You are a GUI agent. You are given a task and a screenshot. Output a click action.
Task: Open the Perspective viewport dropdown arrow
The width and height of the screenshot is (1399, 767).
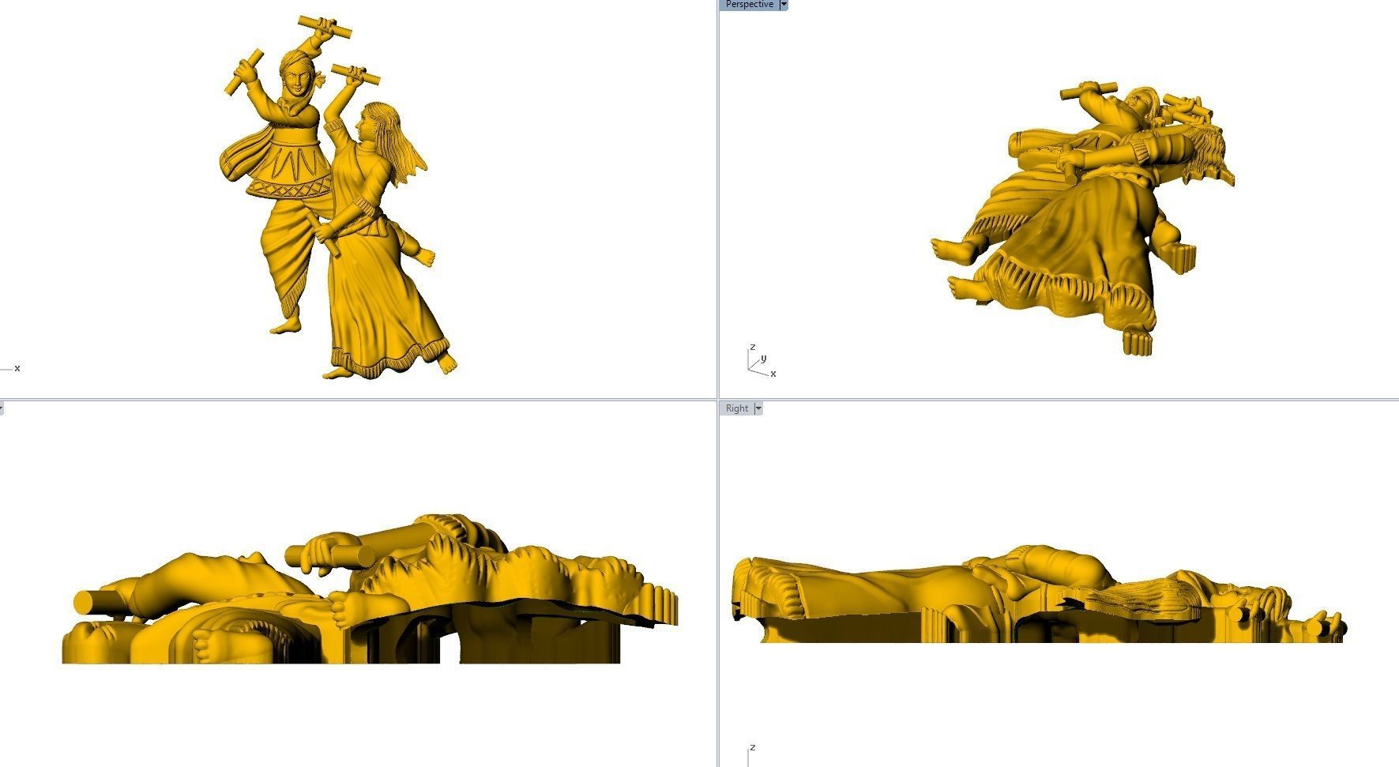(784, 5)
